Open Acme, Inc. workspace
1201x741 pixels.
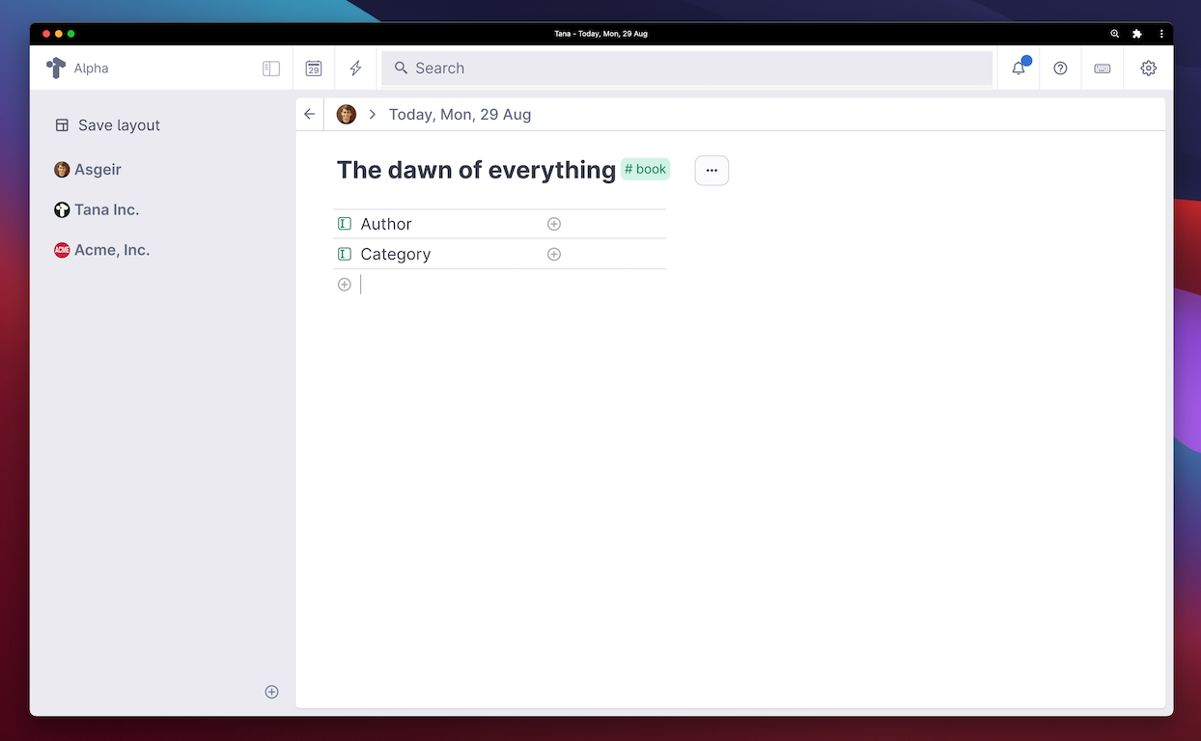click(x=112, y=250)
